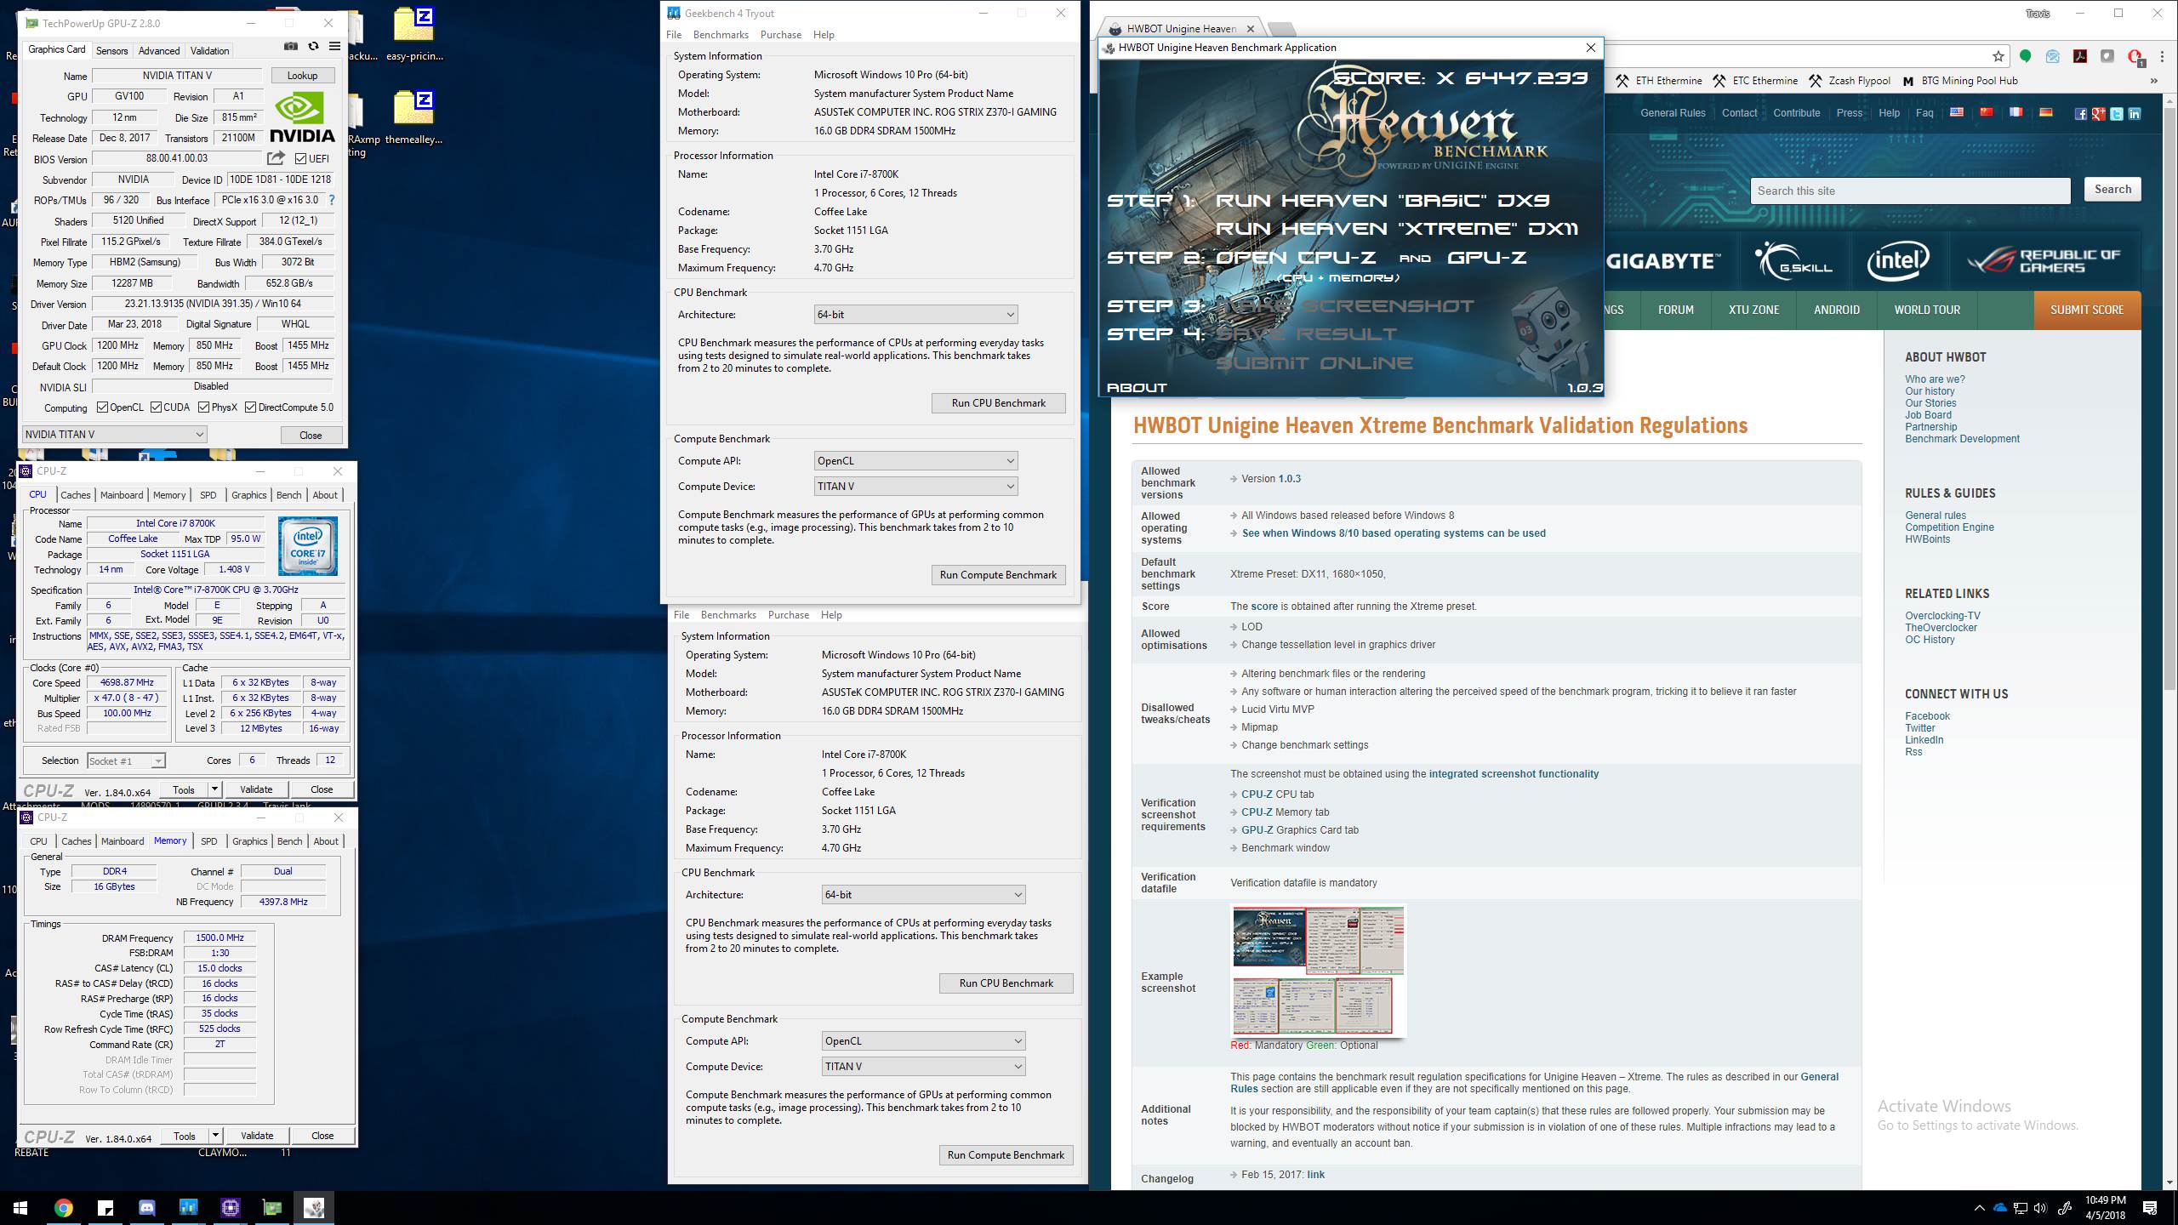Open SPD tab in lower CPU-Z window
The image size is (2178, 1225).
click(x=208, y=841)
